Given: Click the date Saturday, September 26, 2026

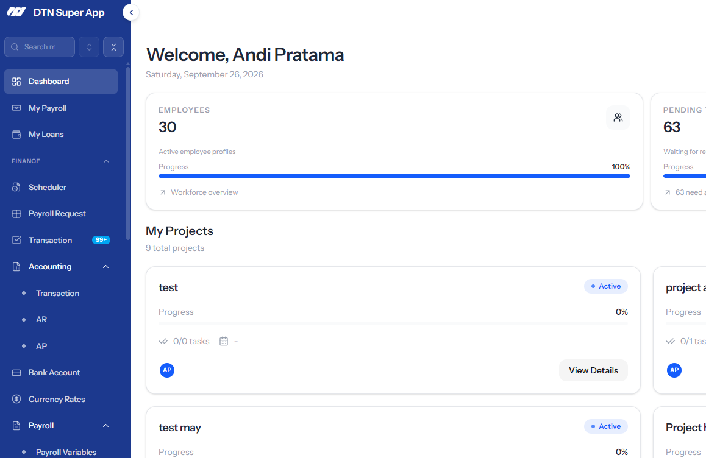Looking at the screenshot, I should coord(204,75).
